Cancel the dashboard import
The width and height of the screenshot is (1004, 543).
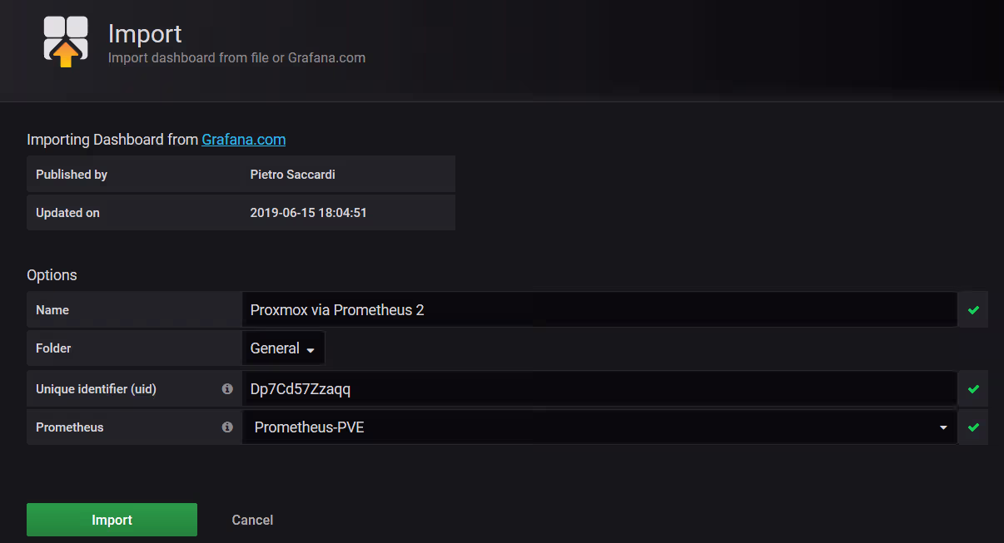point(252,520)
